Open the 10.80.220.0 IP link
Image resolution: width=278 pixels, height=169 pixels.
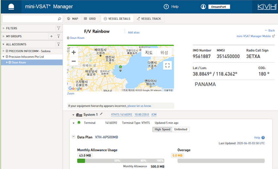click(x=142, y=114)
